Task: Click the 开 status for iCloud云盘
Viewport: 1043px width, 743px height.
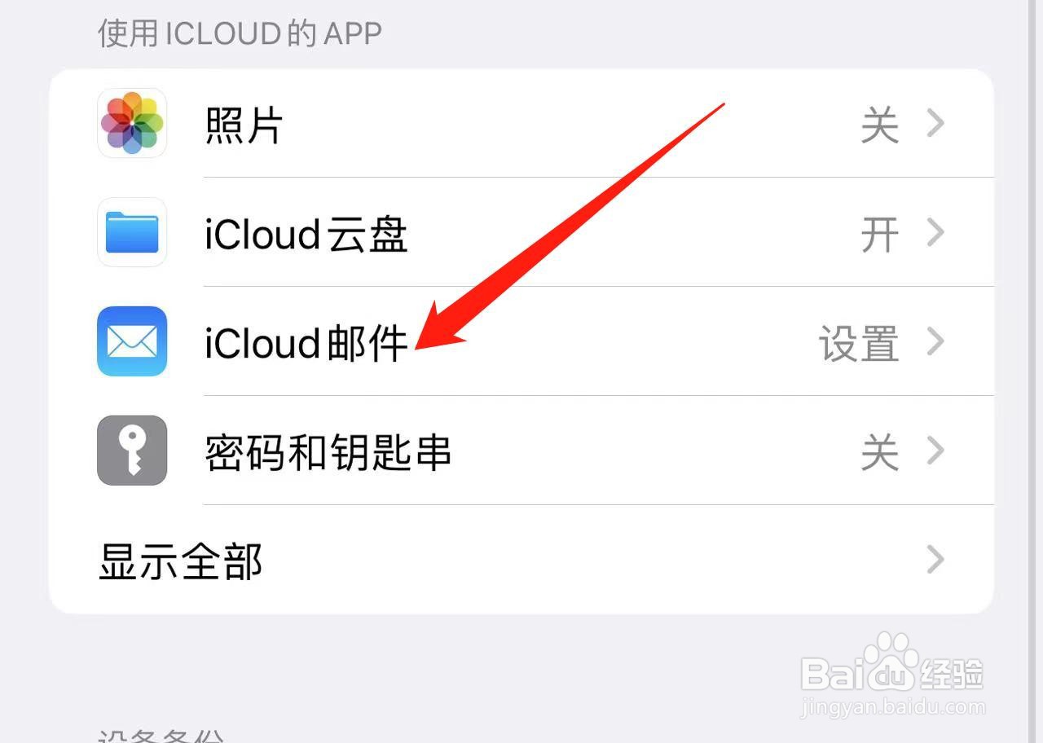Action: coord(880,235)
